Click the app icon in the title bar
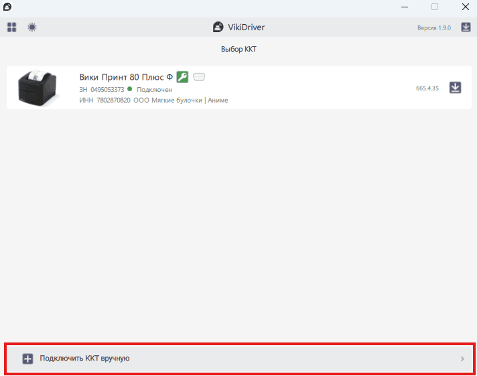 pyautogui.click(x=7, y=7)
